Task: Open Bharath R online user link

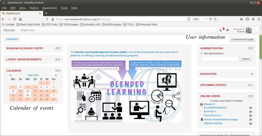Action: coord(209,104)
